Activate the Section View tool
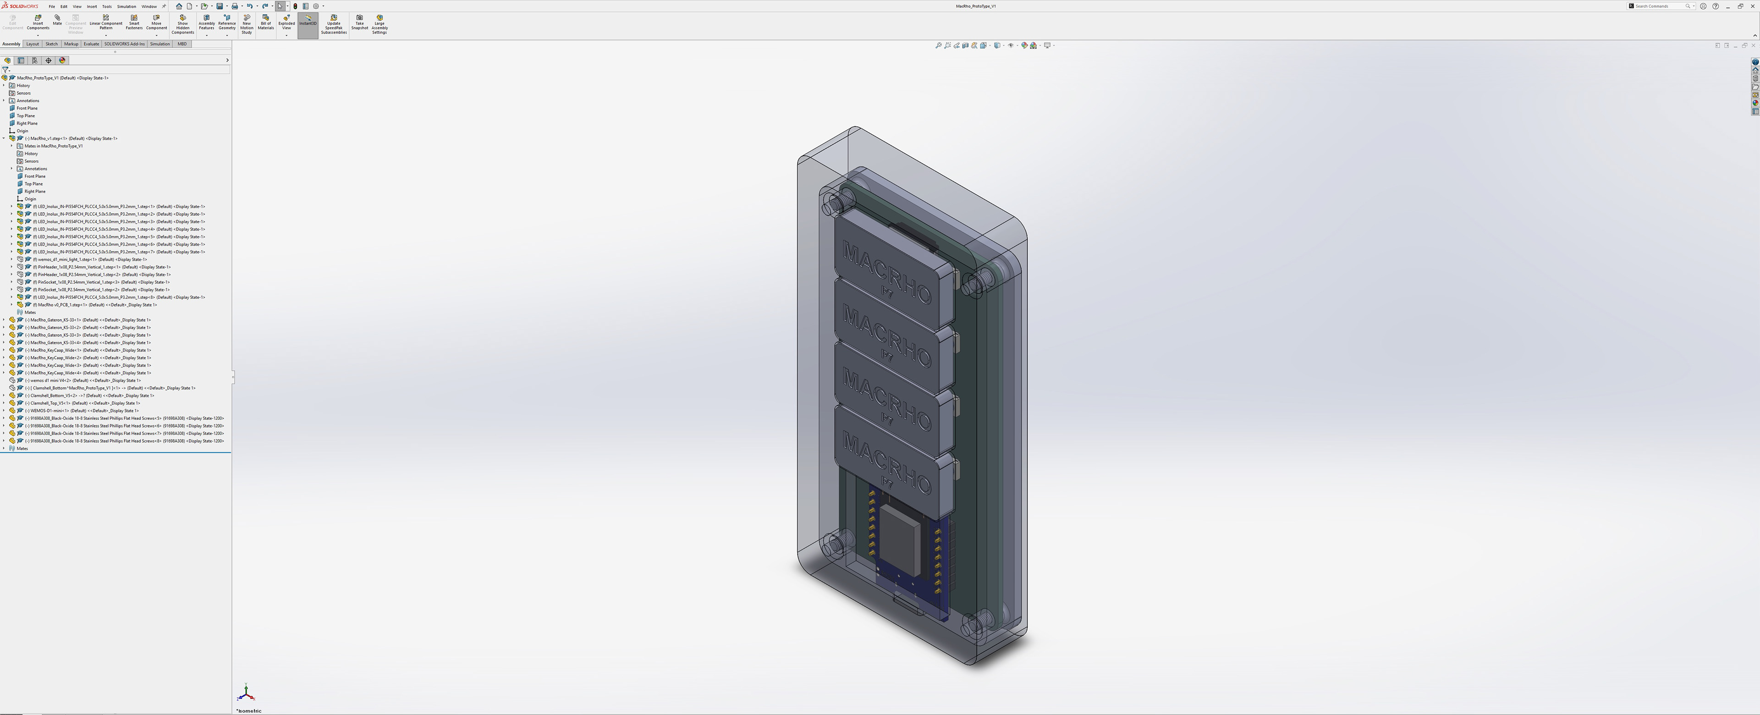Viewport: 1760px width, 715px height. tap(965, 45)
